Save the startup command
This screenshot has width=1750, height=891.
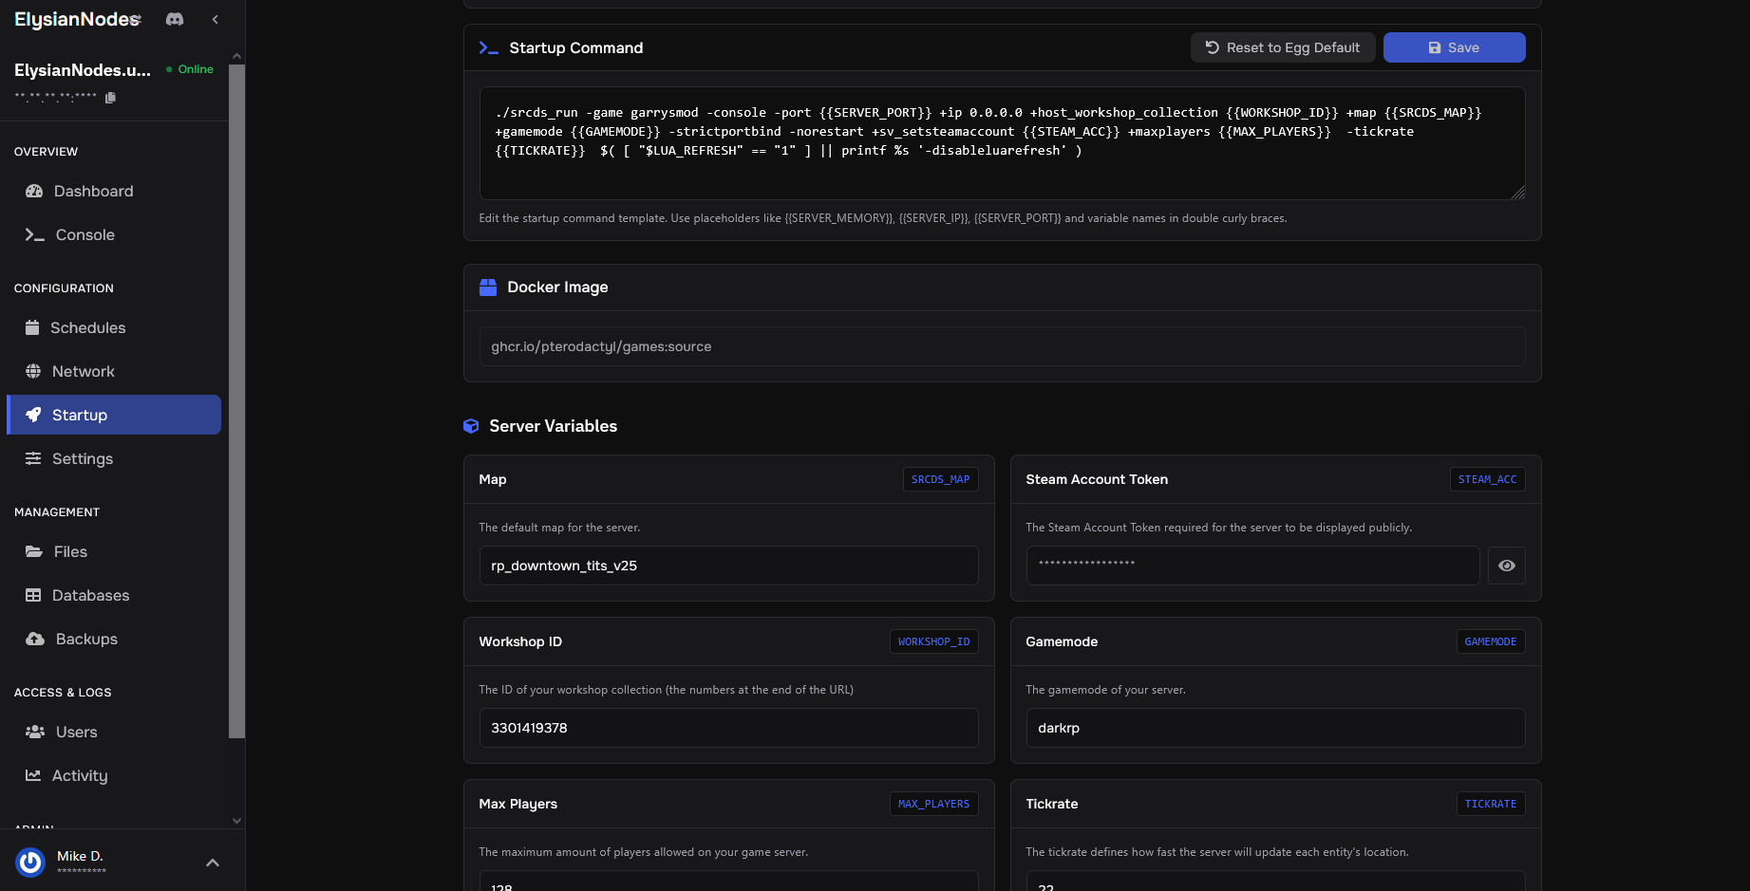pos(1455,47)
